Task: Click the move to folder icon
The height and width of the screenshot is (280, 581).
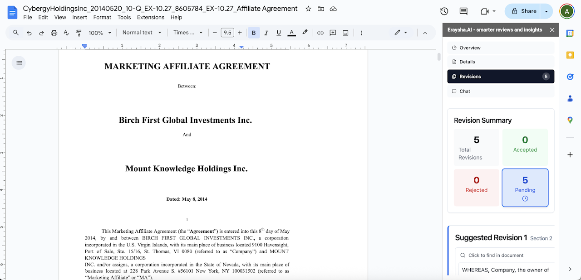Action: pos(321,9)
